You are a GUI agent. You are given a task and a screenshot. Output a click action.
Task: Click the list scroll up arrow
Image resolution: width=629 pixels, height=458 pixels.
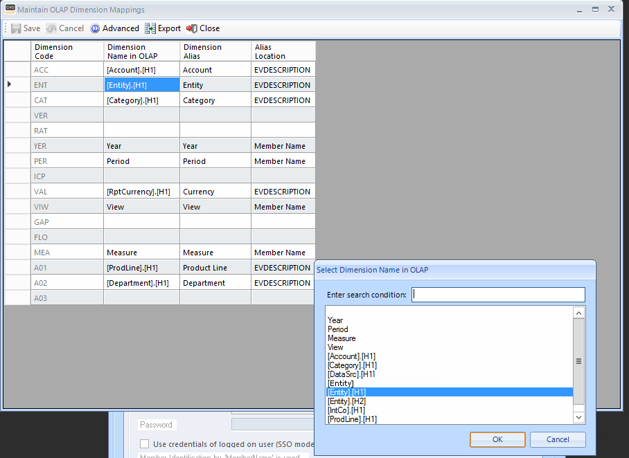click(x=578, y=313)
